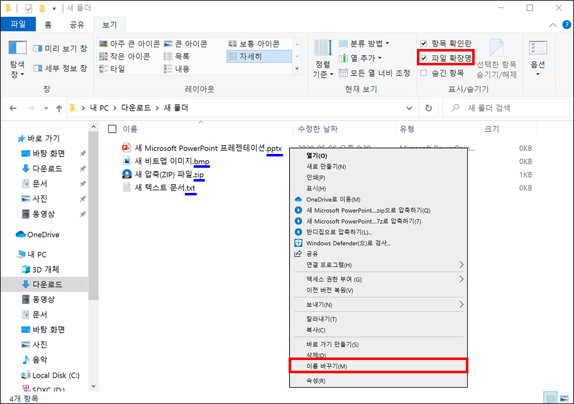574x404 pixels.
Task: Sort by 유형 column header
Action: (x=407, y=129)
